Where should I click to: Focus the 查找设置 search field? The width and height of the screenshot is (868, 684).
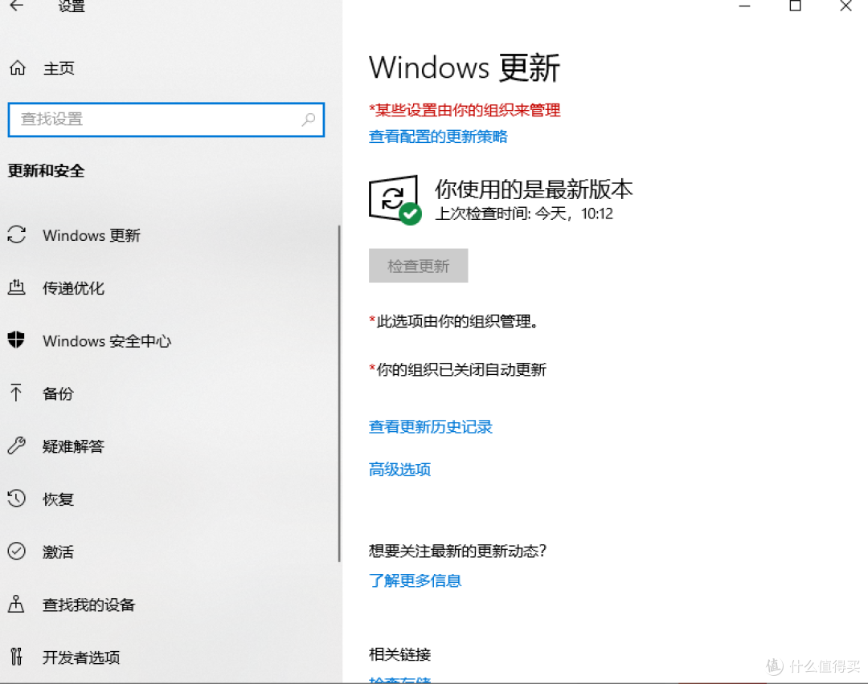[166, 120]
